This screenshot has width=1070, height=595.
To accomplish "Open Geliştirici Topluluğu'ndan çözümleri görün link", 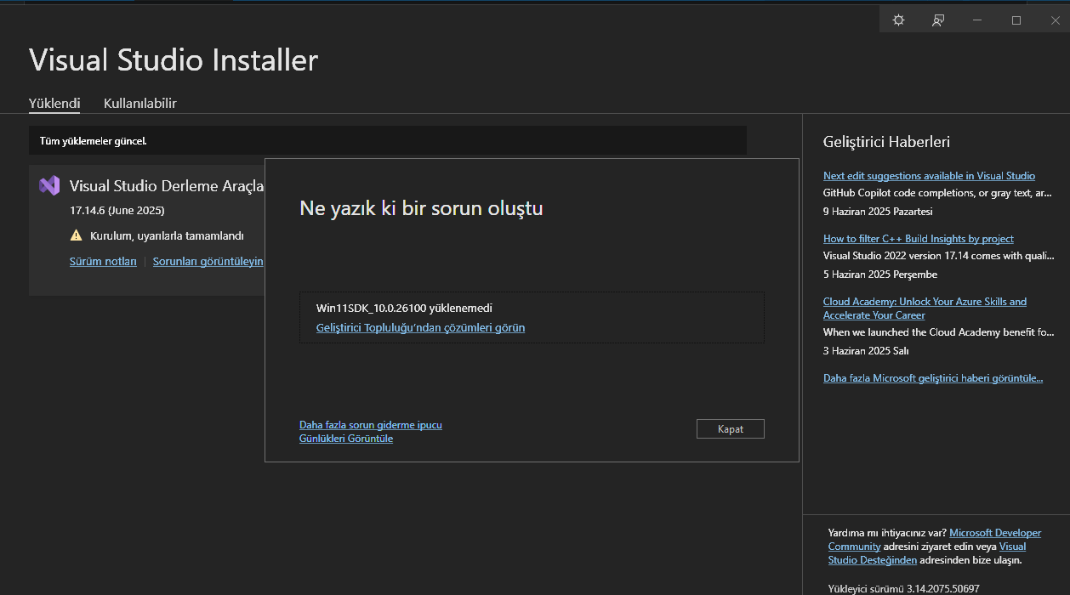I will coord(420,327).
